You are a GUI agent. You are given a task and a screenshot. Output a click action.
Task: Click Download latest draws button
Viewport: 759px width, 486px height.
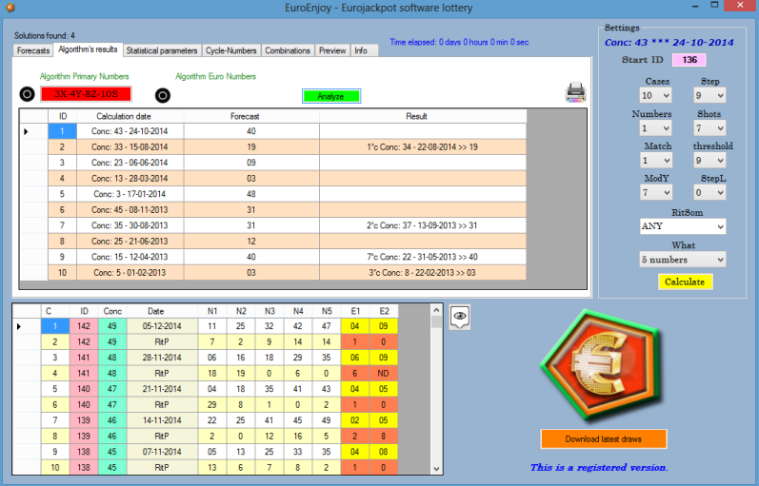(x=604, y=439)
